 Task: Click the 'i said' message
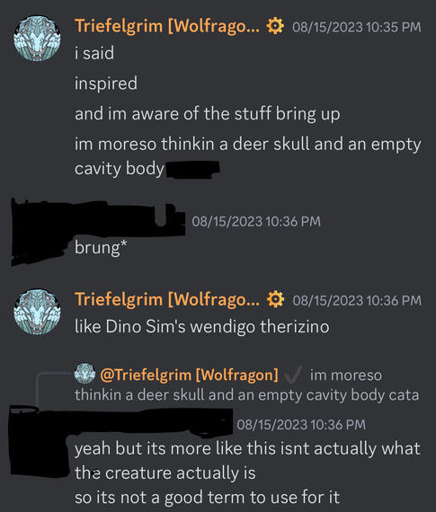click(94, 53)
